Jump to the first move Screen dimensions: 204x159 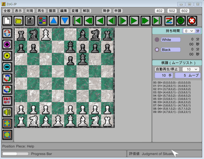pyautogui.click(x=78, y=21)
